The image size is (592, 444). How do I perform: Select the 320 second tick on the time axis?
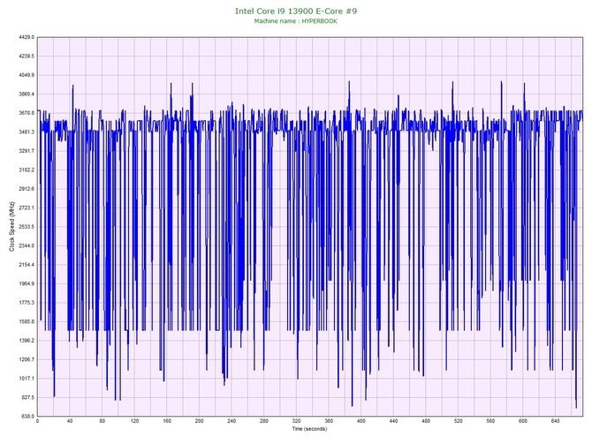(x=297, y=422)
